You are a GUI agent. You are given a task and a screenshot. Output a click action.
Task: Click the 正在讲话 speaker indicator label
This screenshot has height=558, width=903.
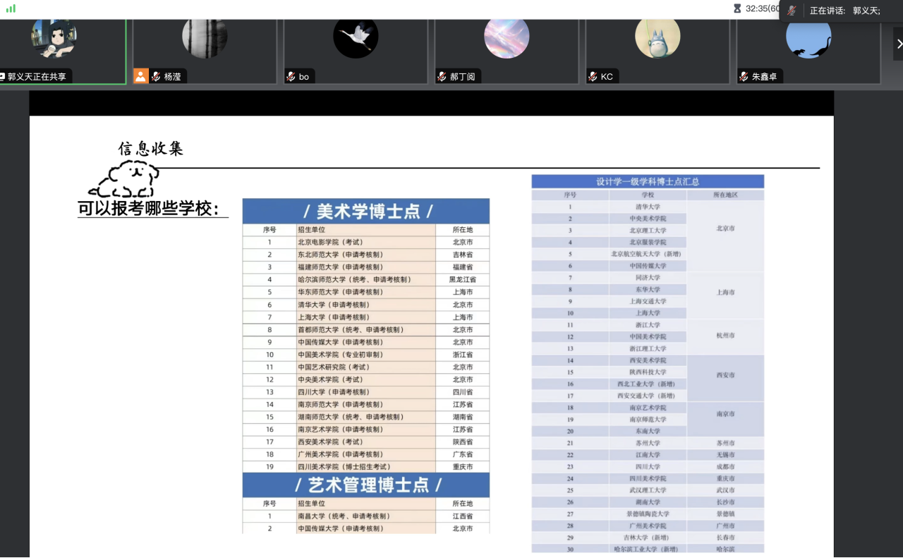828,11
